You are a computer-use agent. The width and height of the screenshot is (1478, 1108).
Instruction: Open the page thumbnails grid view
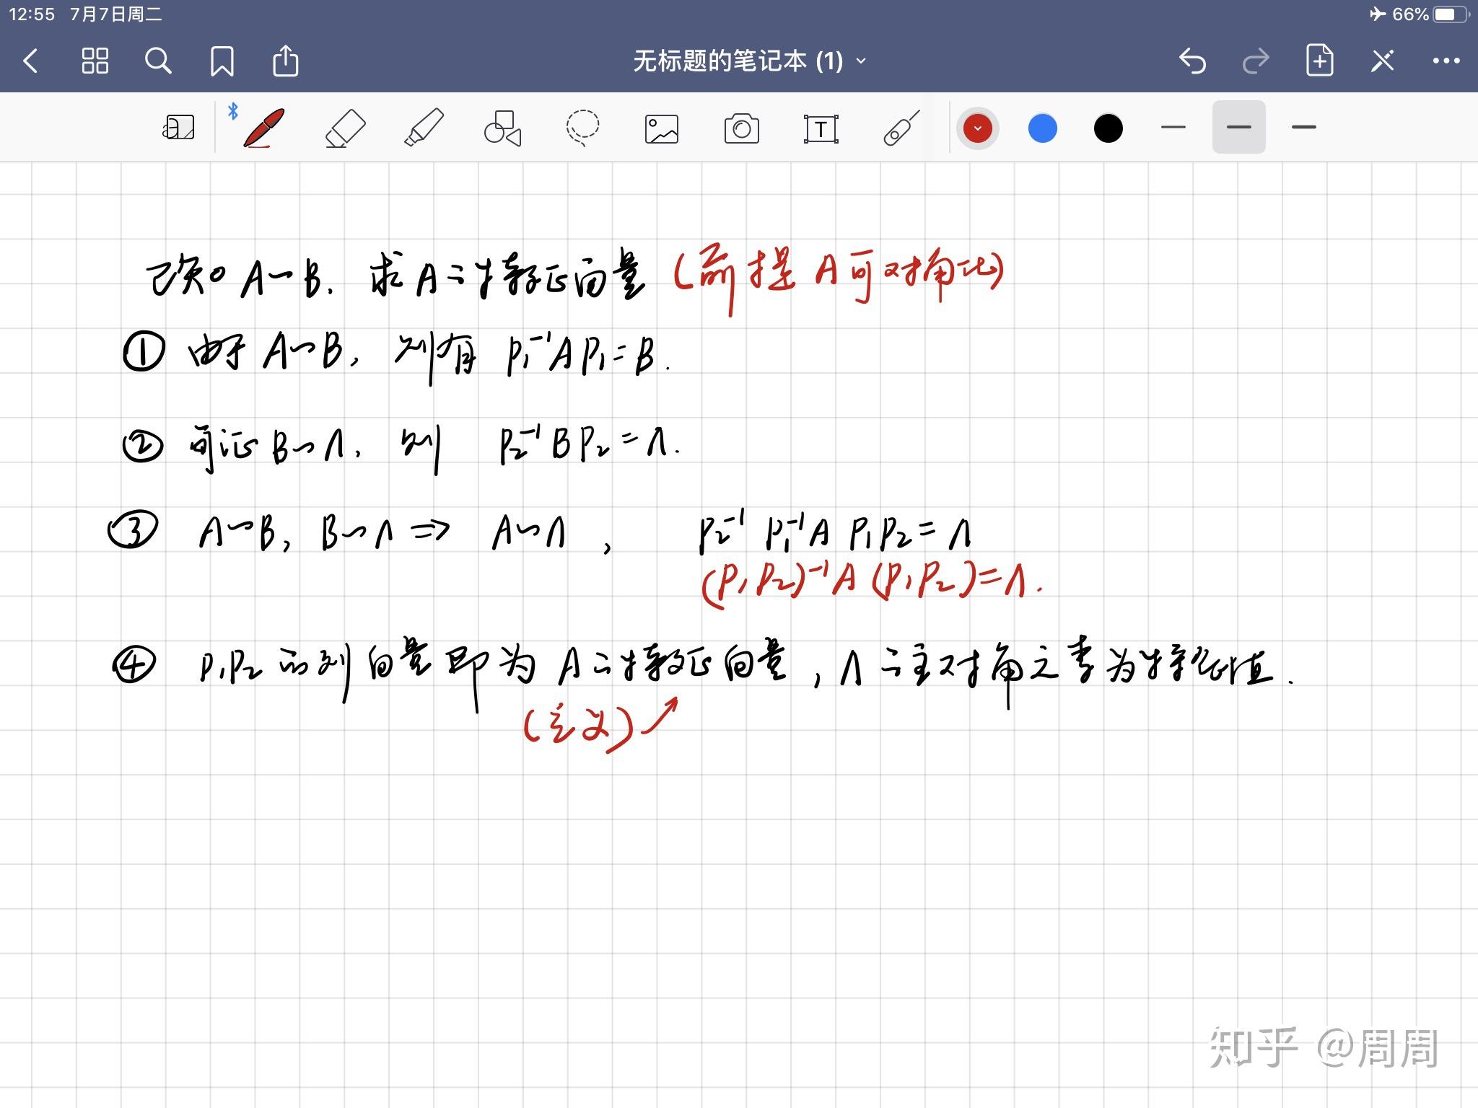[x=95, y=61]
